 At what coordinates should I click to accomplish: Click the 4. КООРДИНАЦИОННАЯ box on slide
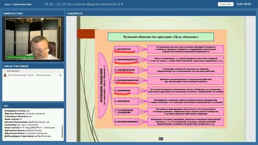tap(126, 81)
